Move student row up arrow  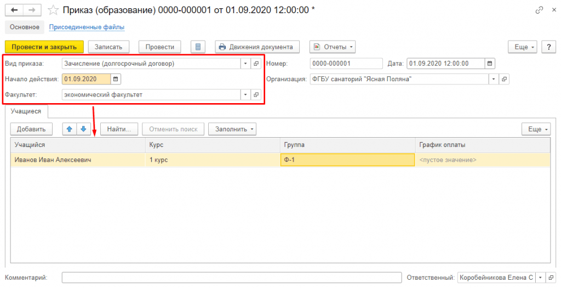click(x=69, y=129)
